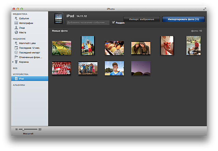The width and height of the screenshot is (218, 151).
Task: Open Events (События) palm tree icon
Action: tap(16, 18)
